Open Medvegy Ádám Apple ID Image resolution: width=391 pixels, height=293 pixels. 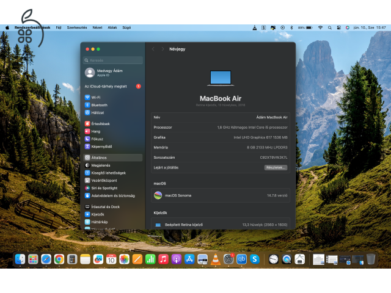pos(112,73)
